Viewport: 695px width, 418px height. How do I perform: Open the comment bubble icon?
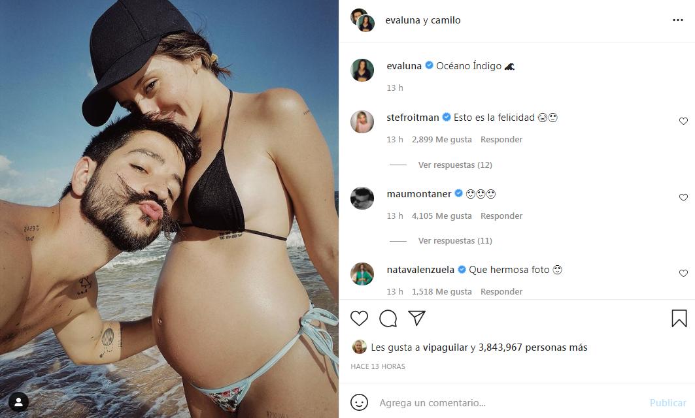click(x=388, y=318)
